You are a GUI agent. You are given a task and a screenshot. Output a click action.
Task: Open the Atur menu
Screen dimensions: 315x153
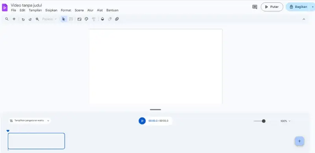(x=90, y=10)
